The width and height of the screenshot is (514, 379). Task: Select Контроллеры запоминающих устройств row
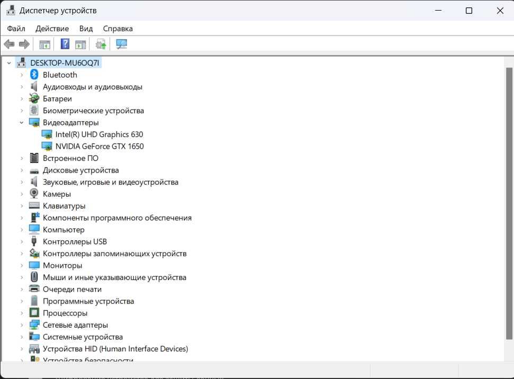click(114, 254)
